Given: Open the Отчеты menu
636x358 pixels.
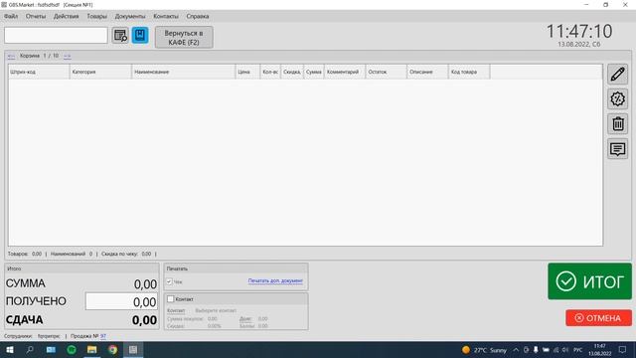Looking at the screenshot, I should click(x=36, y=16).
